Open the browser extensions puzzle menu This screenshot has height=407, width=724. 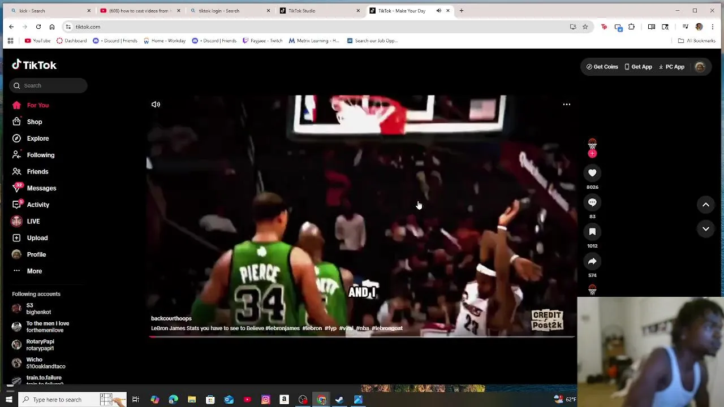631,27
